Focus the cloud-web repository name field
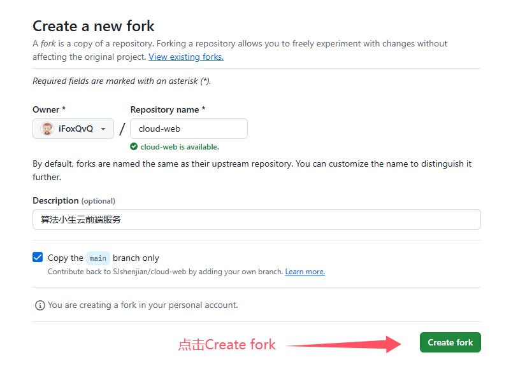The height and width of the screenshot is (376, 518). point(189,129)
